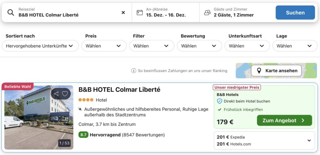Click the info icon beside ranking notice
The height and width of the screenshot is (155, 320).
134,71
